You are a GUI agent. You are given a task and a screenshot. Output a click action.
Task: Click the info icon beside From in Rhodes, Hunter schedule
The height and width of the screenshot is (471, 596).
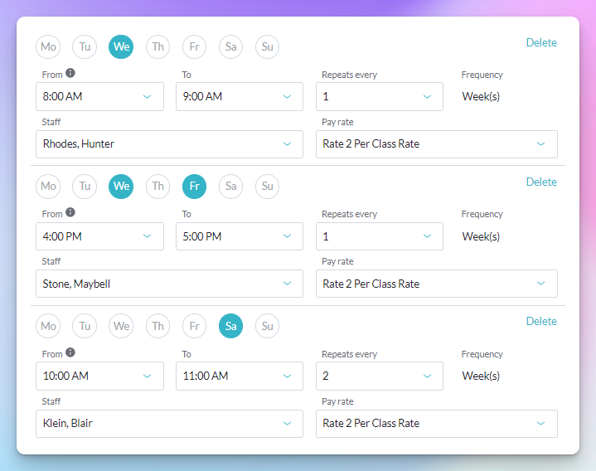point(70,73)
